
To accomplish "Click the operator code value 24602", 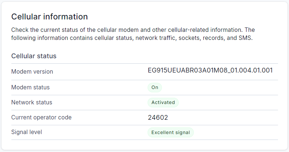I will [158, 118].
